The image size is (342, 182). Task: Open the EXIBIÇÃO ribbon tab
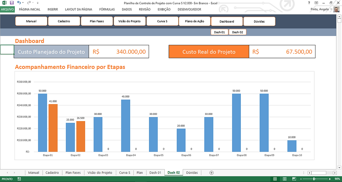click(164, 9)
